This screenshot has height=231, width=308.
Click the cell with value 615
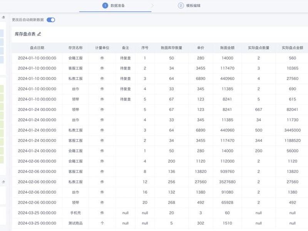293,99
